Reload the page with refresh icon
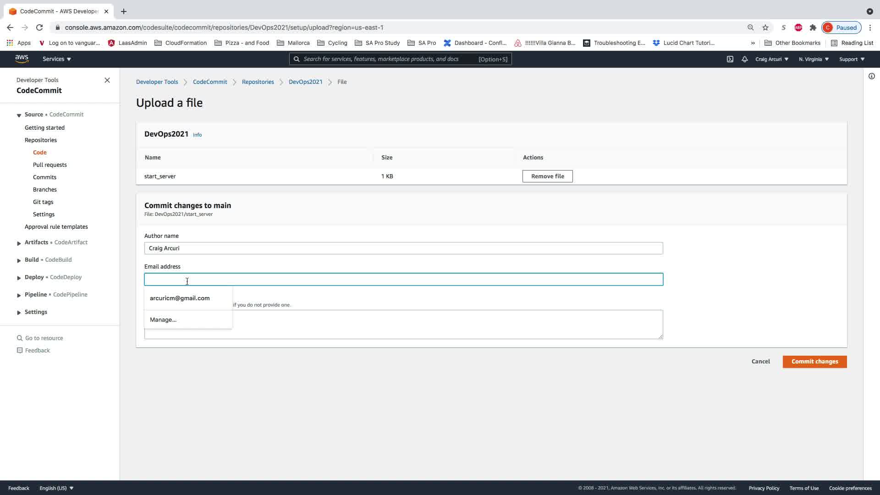 [39, 27]
